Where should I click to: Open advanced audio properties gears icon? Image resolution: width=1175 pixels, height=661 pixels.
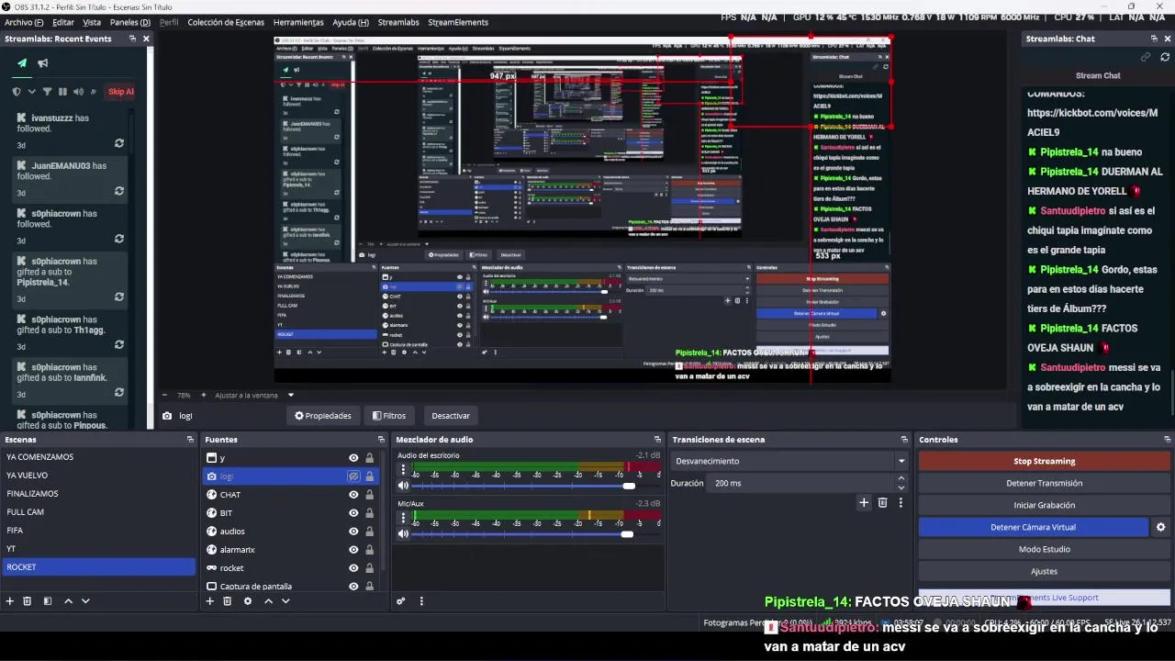pos(401,601)
